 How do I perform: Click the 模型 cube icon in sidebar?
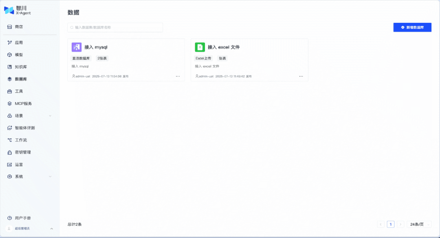10,55
